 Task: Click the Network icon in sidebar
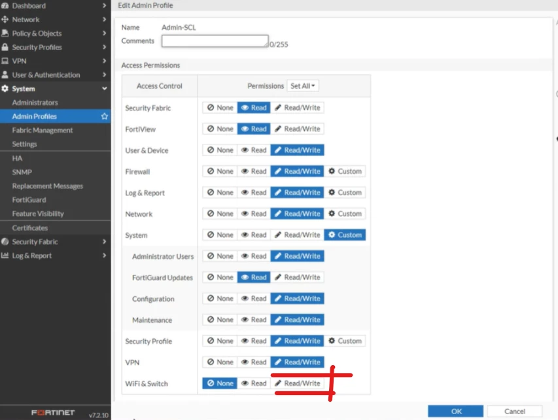[5, 20]
